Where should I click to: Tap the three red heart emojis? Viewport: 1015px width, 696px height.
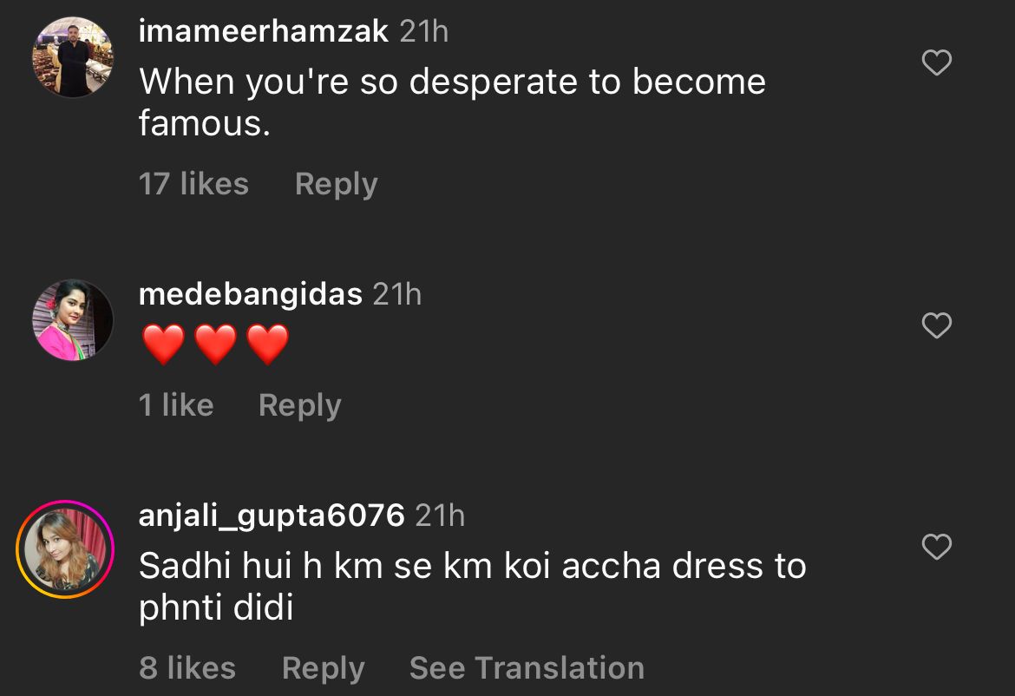pyautogui.click(x=215, y=345)
